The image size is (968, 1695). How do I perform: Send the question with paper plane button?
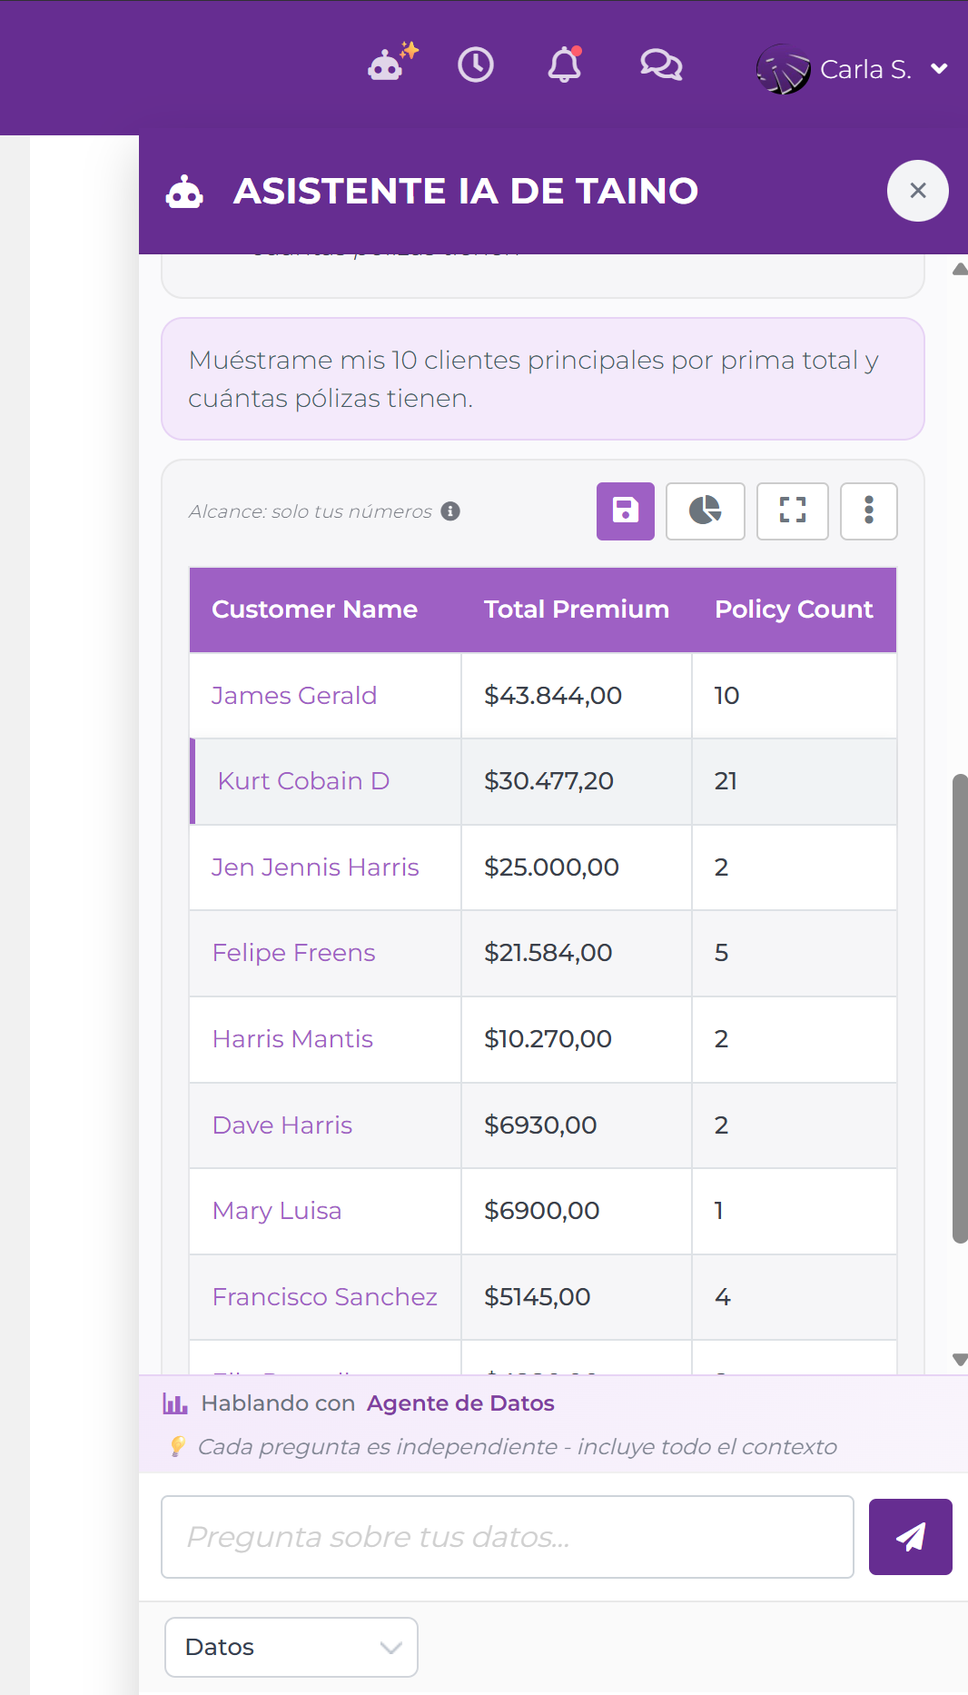coord(910,1536)
